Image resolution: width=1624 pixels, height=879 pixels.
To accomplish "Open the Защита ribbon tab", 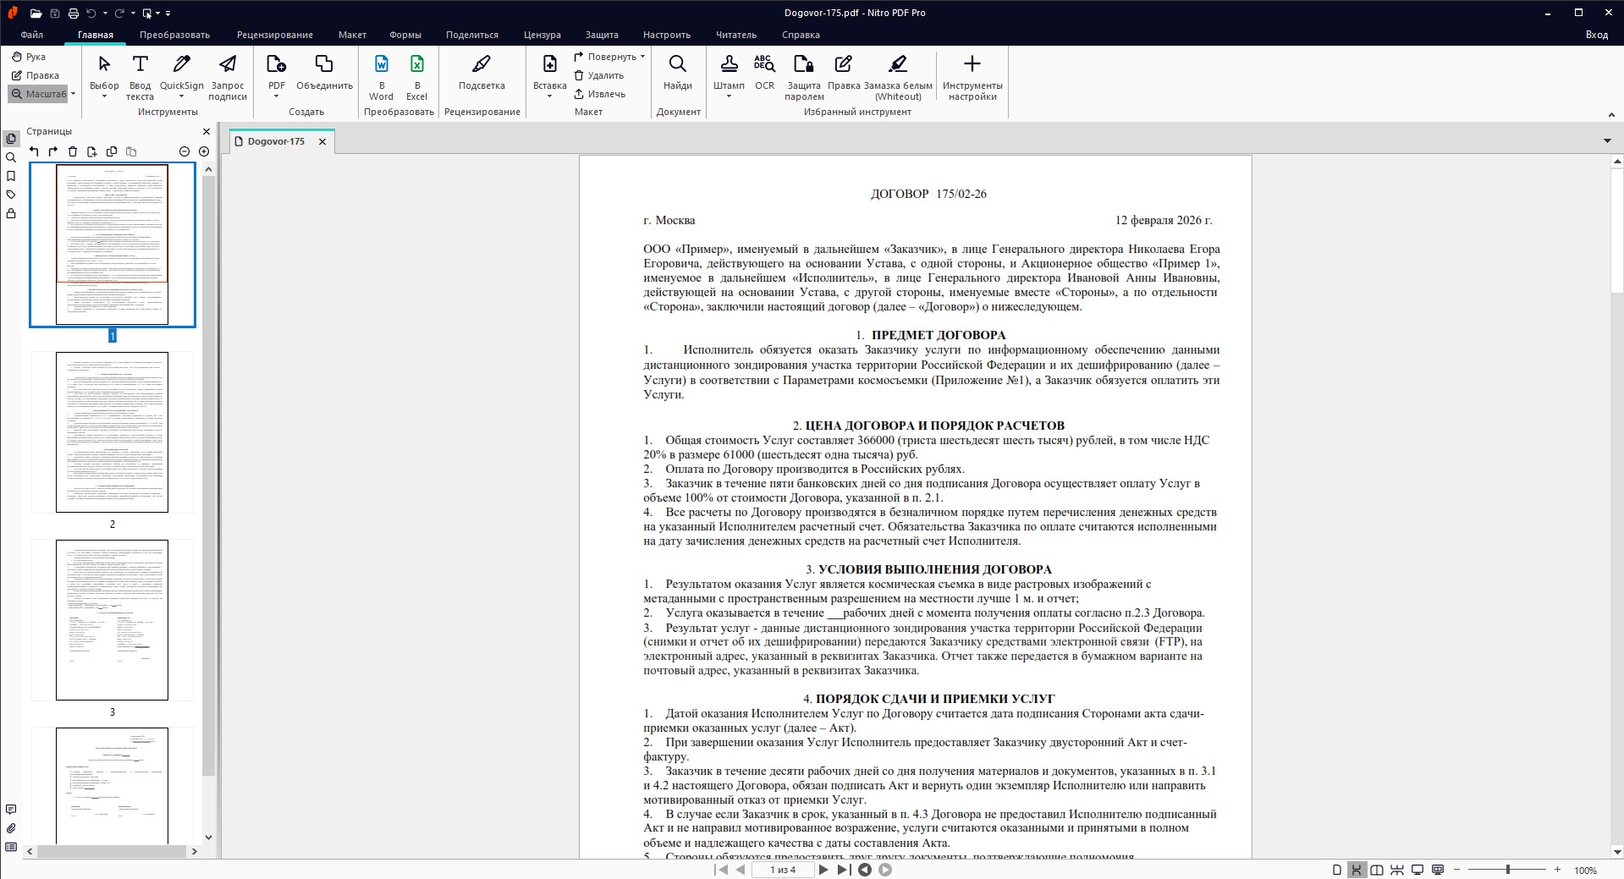I will pyautogui.click(x=602, y=35).
